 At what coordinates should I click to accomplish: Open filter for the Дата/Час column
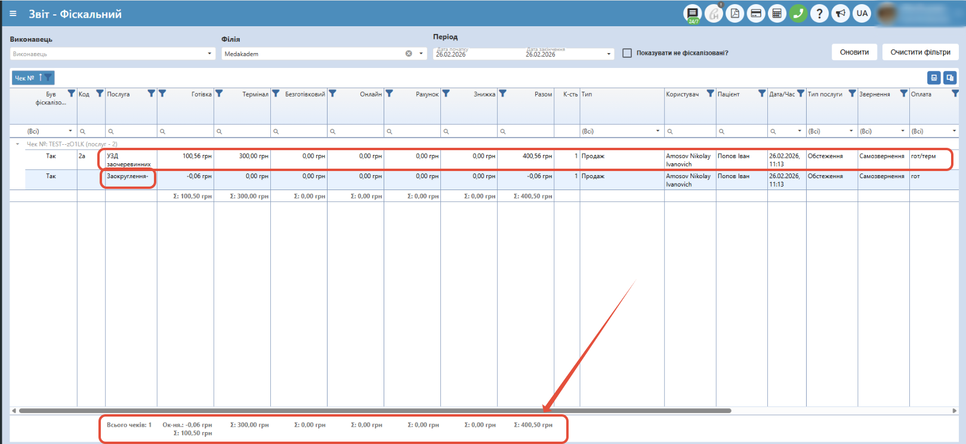801,94
